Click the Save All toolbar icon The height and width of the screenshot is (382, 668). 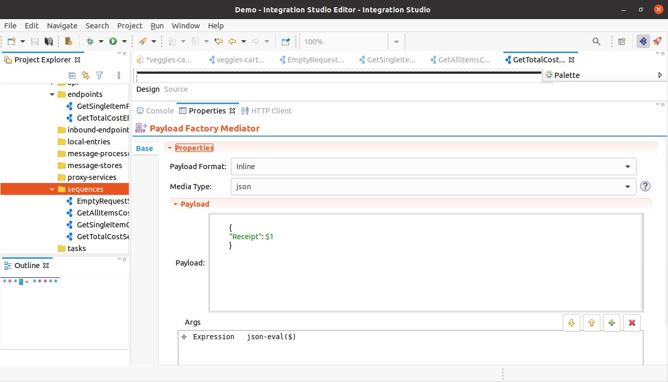[x=49, y=42]
